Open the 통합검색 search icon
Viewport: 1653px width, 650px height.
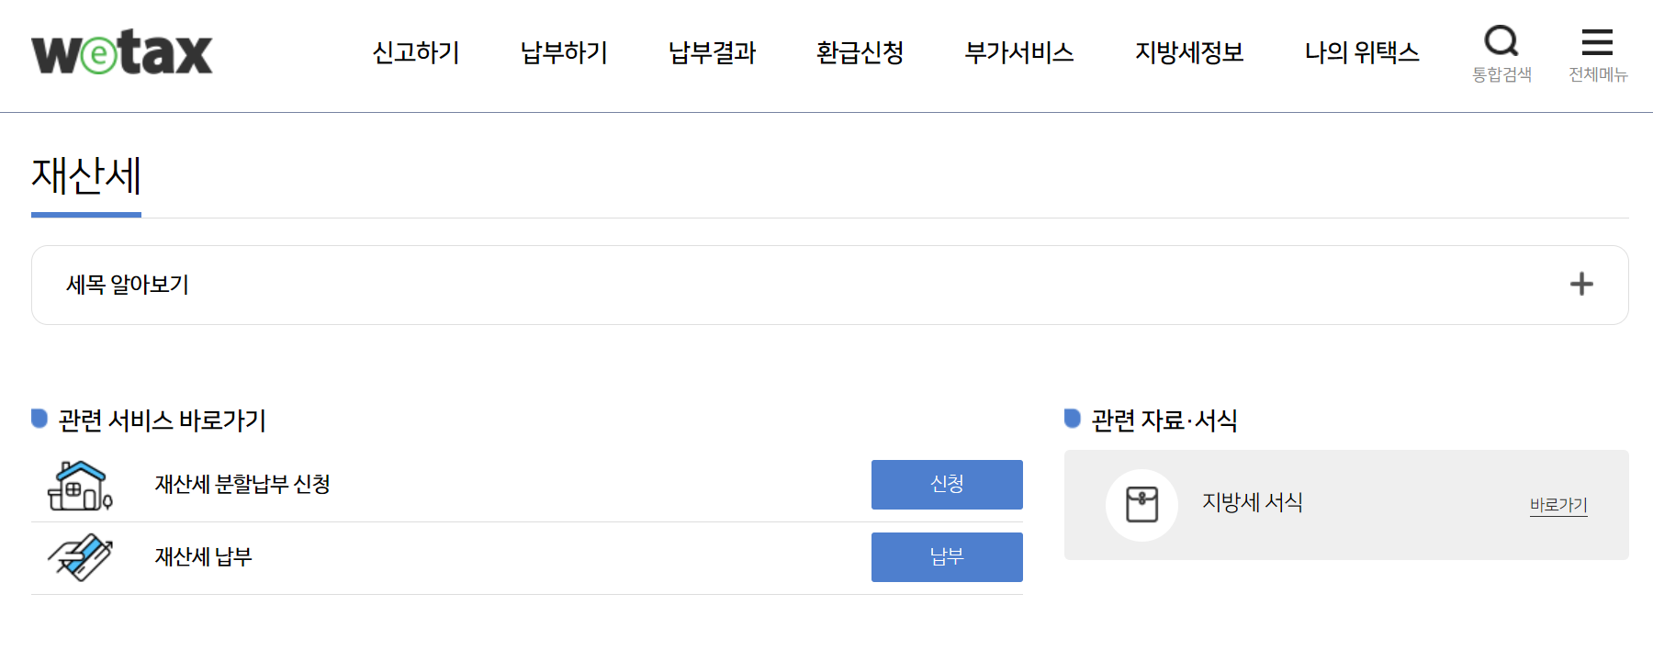[1501, 39]
